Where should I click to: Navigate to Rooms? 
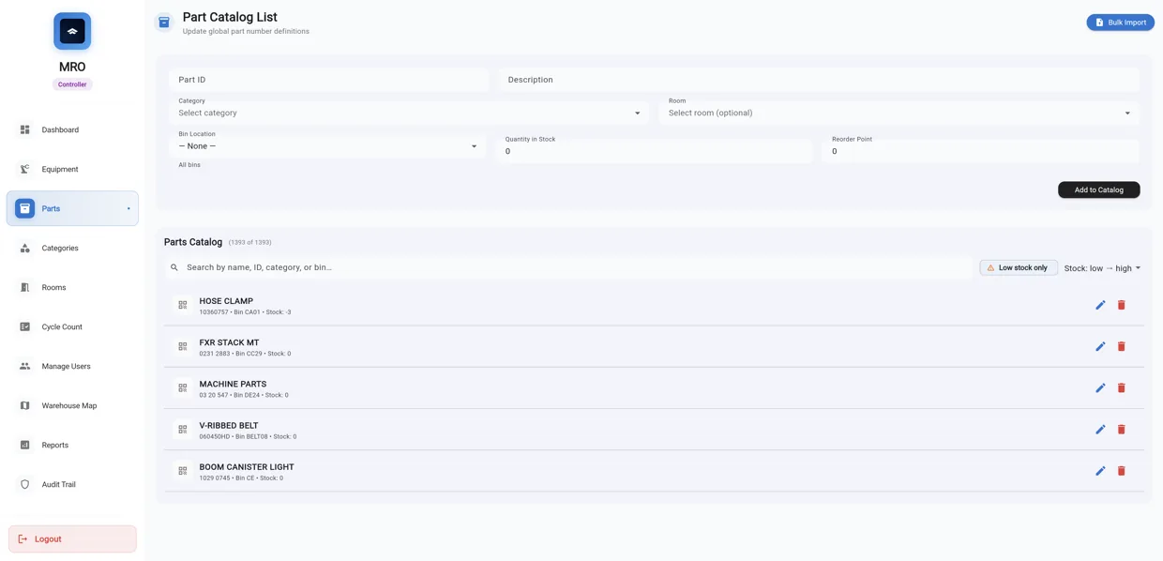[72, 287]
